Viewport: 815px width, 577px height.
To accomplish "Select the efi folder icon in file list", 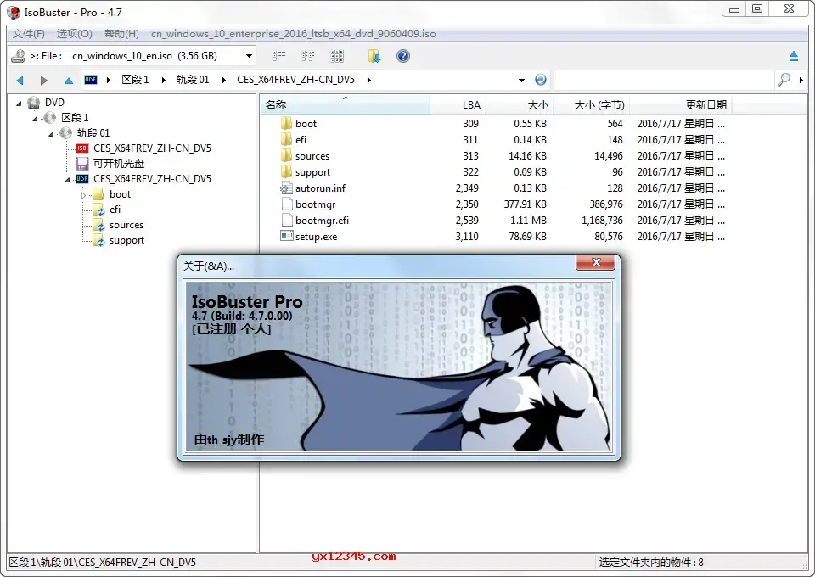I will (x=286, y=139).
